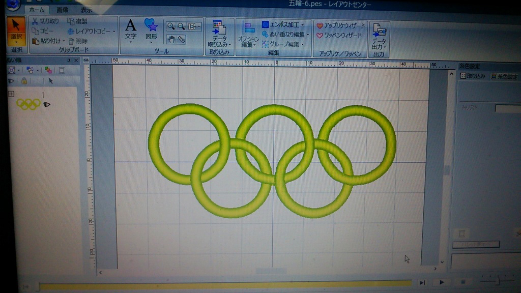Click the simulator stop button
The width and height of the screenshot is (521, 293).
463,282
